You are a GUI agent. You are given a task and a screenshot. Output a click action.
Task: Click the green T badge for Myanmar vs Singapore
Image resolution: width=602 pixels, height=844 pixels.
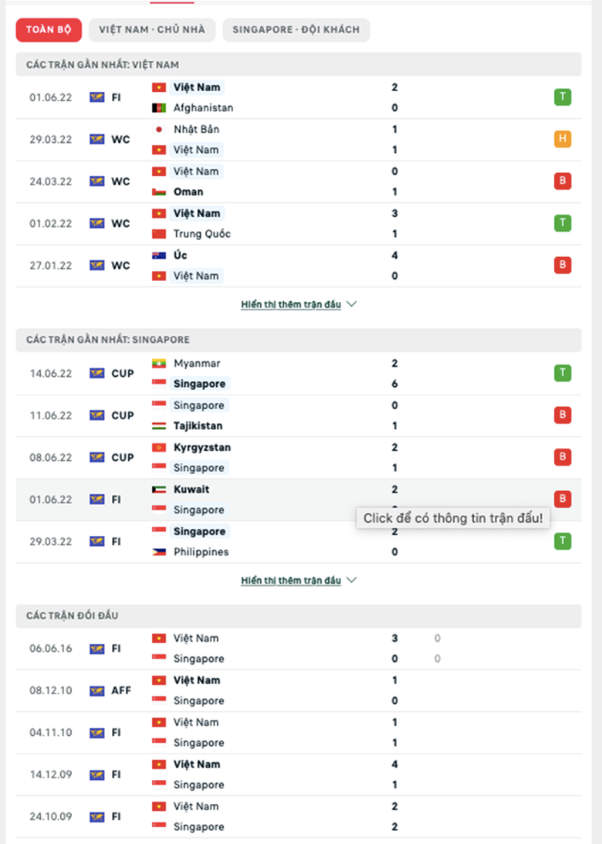(x=563, y=374)
